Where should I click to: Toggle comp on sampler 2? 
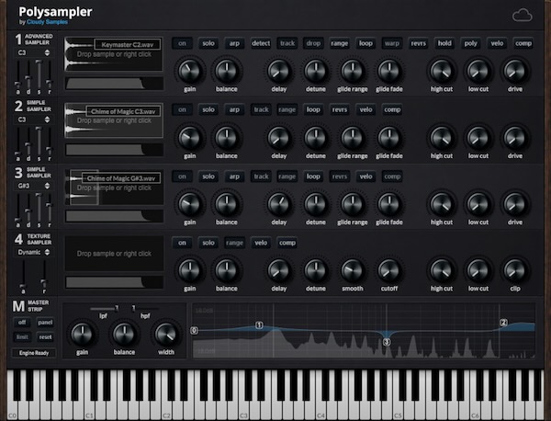tap(392, 109)
